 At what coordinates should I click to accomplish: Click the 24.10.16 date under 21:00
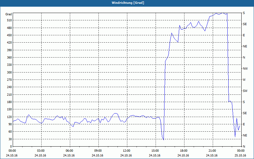[212, 156]
